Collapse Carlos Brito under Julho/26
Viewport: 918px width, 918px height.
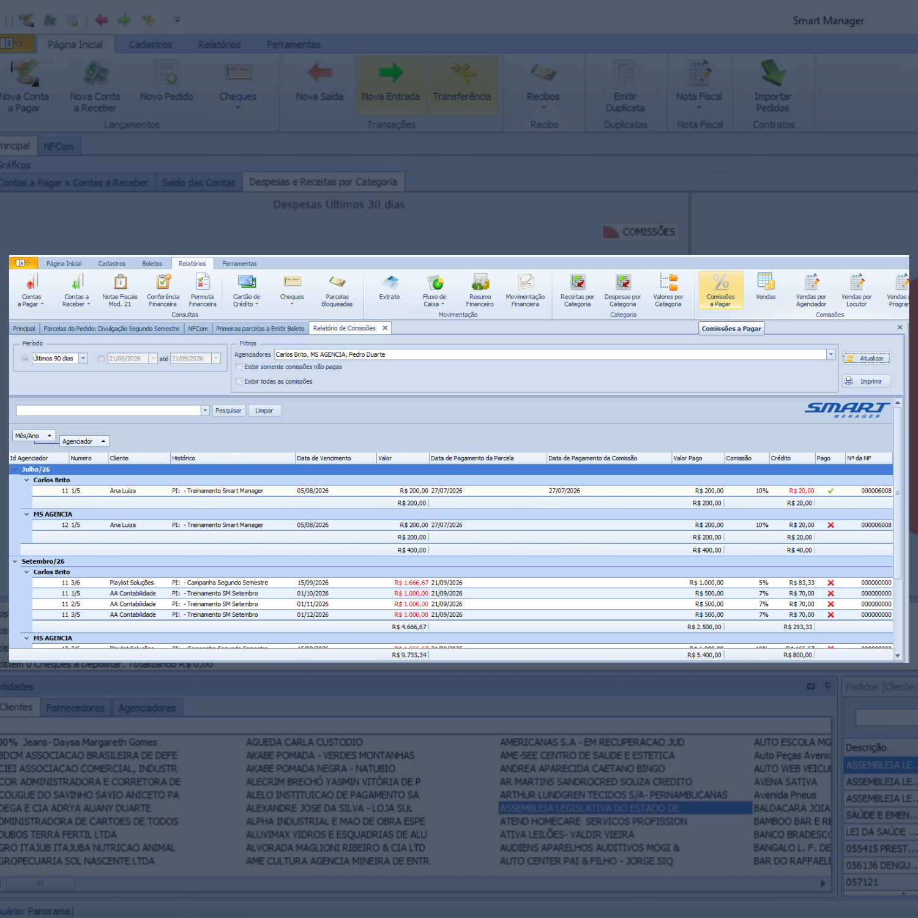(26, 480)
